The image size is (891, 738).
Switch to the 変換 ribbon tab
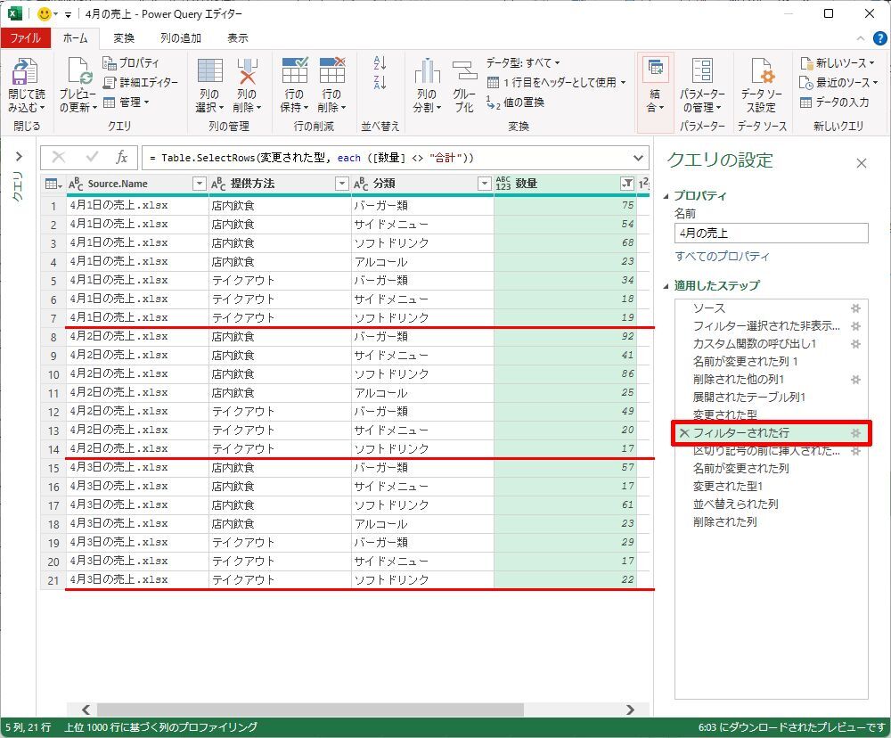click(124, 38)
